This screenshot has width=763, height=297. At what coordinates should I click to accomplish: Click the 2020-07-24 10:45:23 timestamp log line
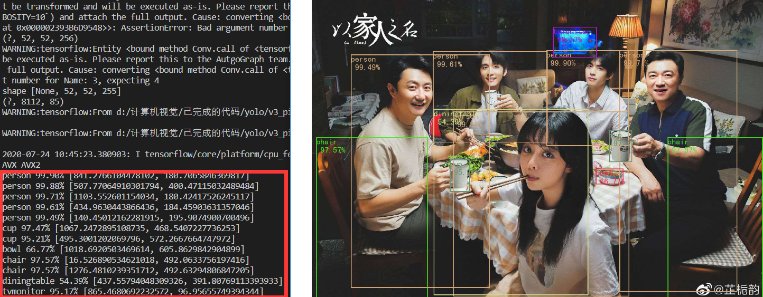[x=146, y=155]
